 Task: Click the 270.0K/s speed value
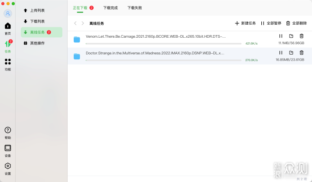251,60
